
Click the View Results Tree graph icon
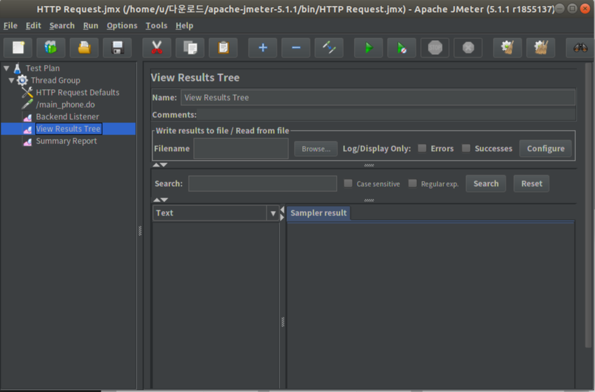point(27,129)
